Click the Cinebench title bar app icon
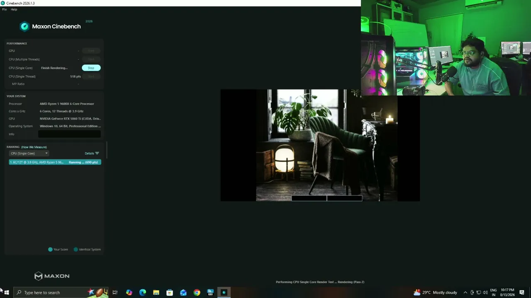The image size is (531, 298). pos(3,3)
